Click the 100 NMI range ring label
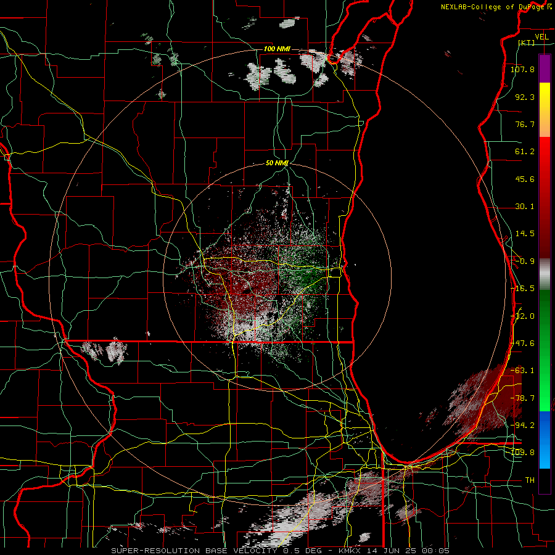The image size is (555, 555). 277,49
